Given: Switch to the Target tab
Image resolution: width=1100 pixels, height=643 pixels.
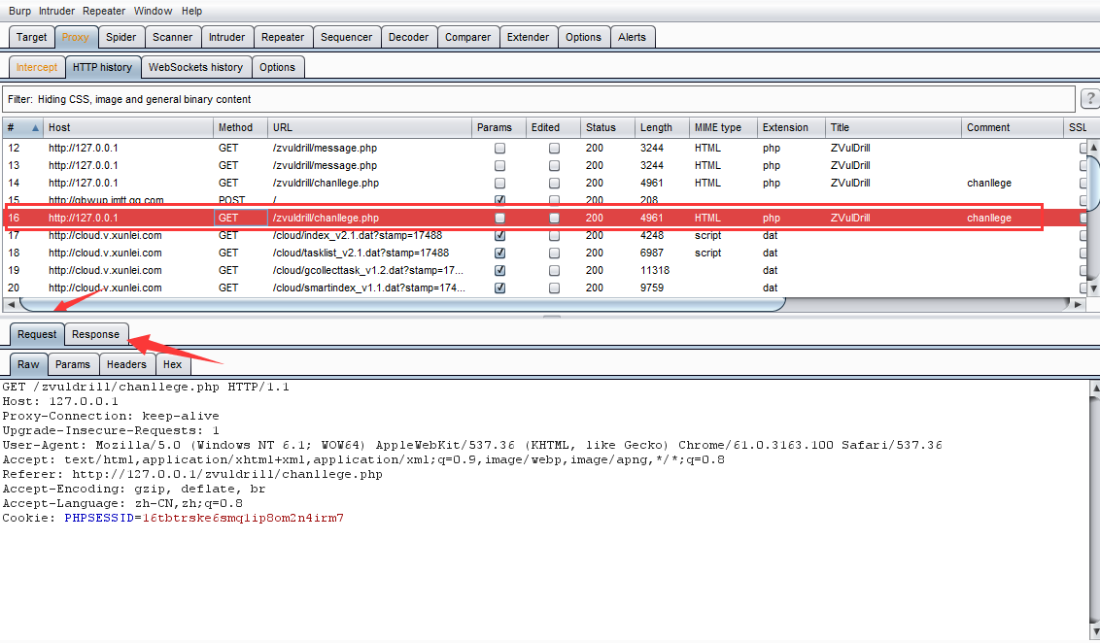Looking at the screenshot, I should tap(31, 37).
